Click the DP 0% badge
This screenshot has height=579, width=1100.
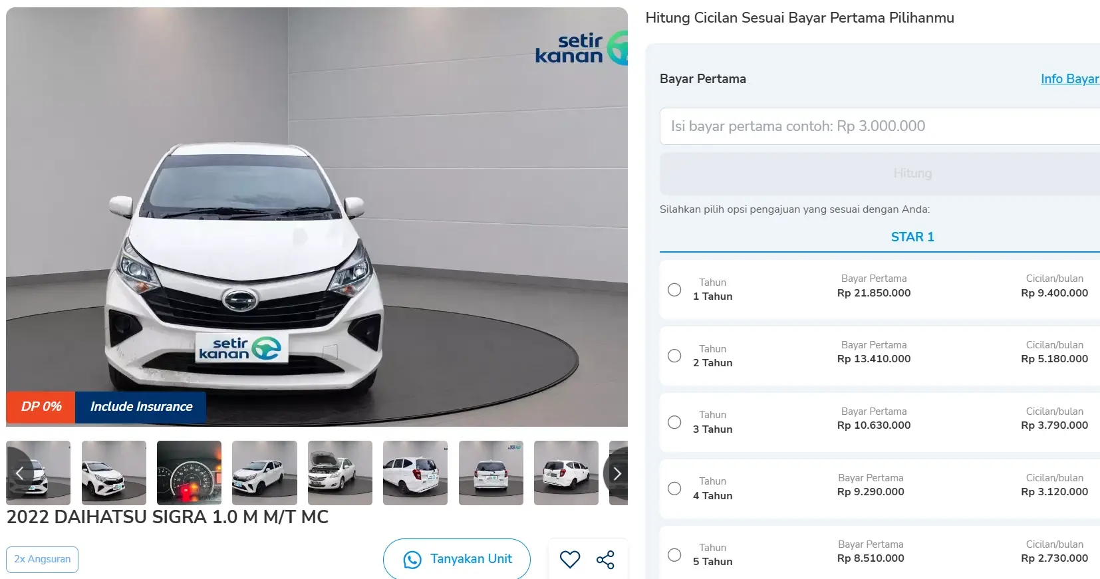pyautogui.click(x=41, y=407)
